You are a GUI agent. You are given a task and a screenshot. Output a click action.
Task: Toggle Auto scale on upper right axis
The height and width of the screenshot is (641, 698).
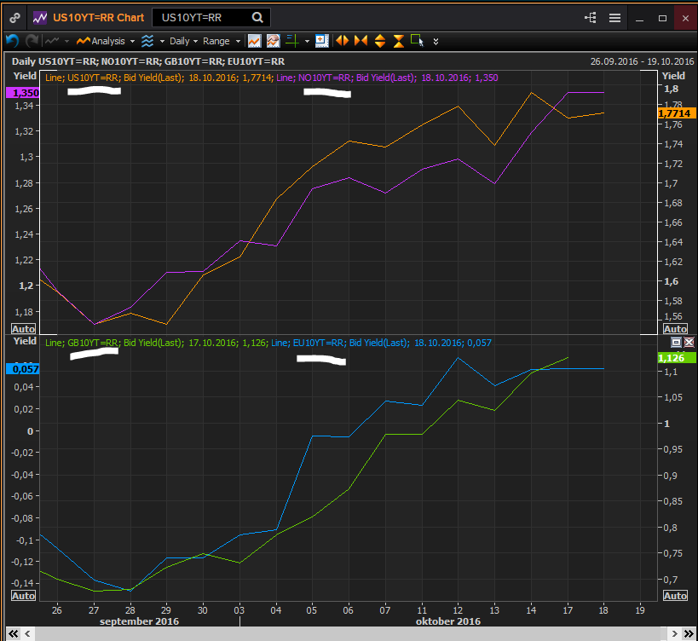click(x=675, y=329)
